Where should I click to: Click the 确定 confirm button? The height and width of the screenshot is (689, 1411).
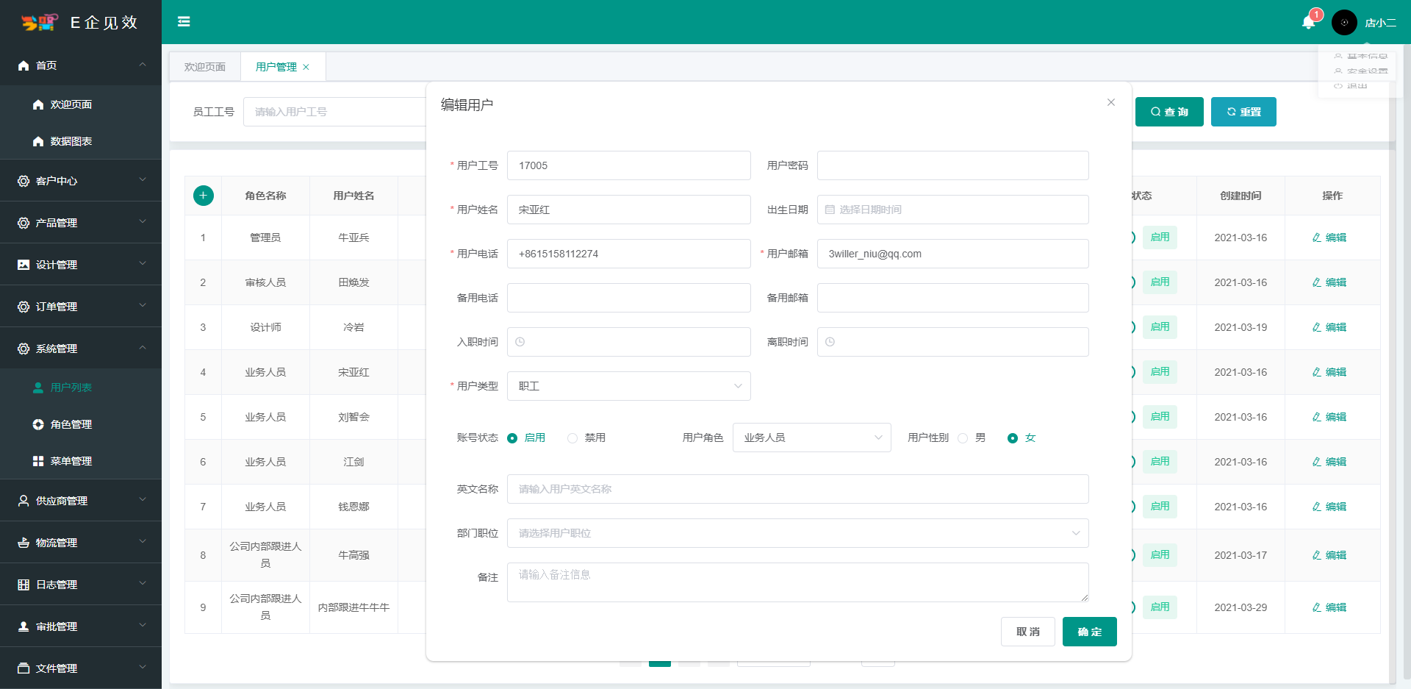click(x=1089, y=632)
